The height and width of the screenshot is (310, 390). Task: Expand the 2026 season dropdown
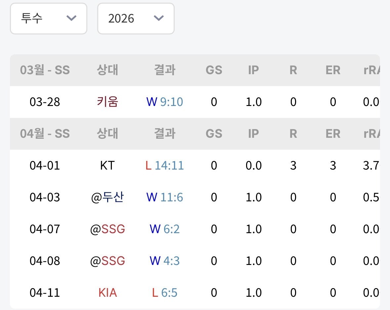pos(136,19)
